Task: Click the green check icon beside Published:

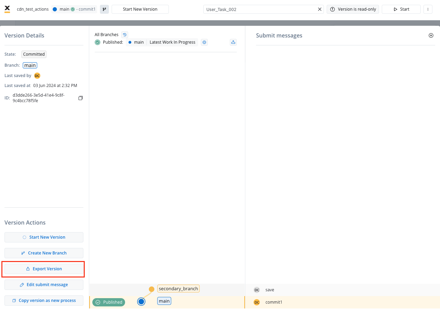Action: [98, 42]
